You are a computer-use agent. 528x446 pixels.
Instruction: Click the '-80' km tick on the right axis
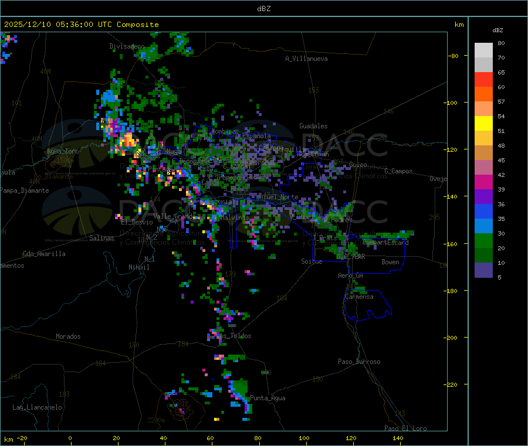(x=453, y=56)
